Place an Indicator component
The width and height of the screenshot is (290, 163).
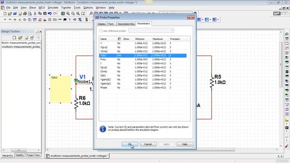(50, 19)
